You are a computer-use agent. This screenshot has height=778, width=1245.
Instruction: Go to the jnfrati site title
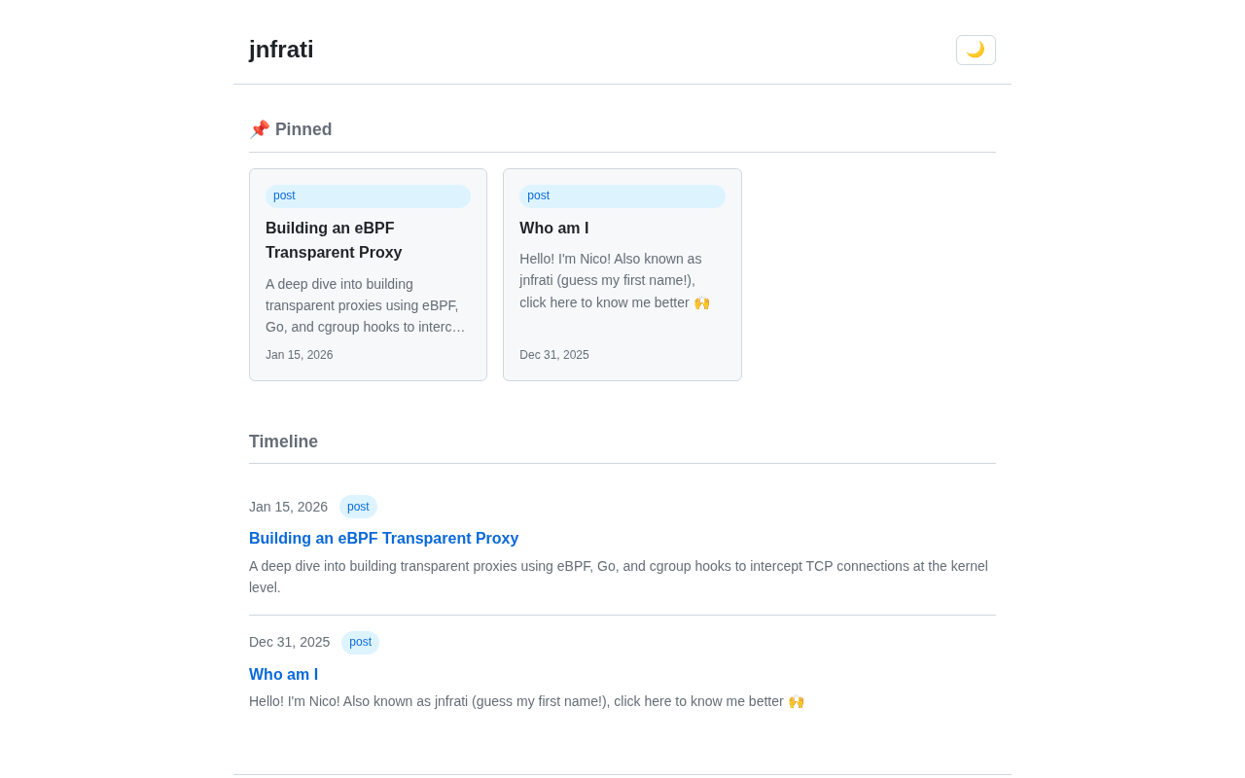[281, 50]
